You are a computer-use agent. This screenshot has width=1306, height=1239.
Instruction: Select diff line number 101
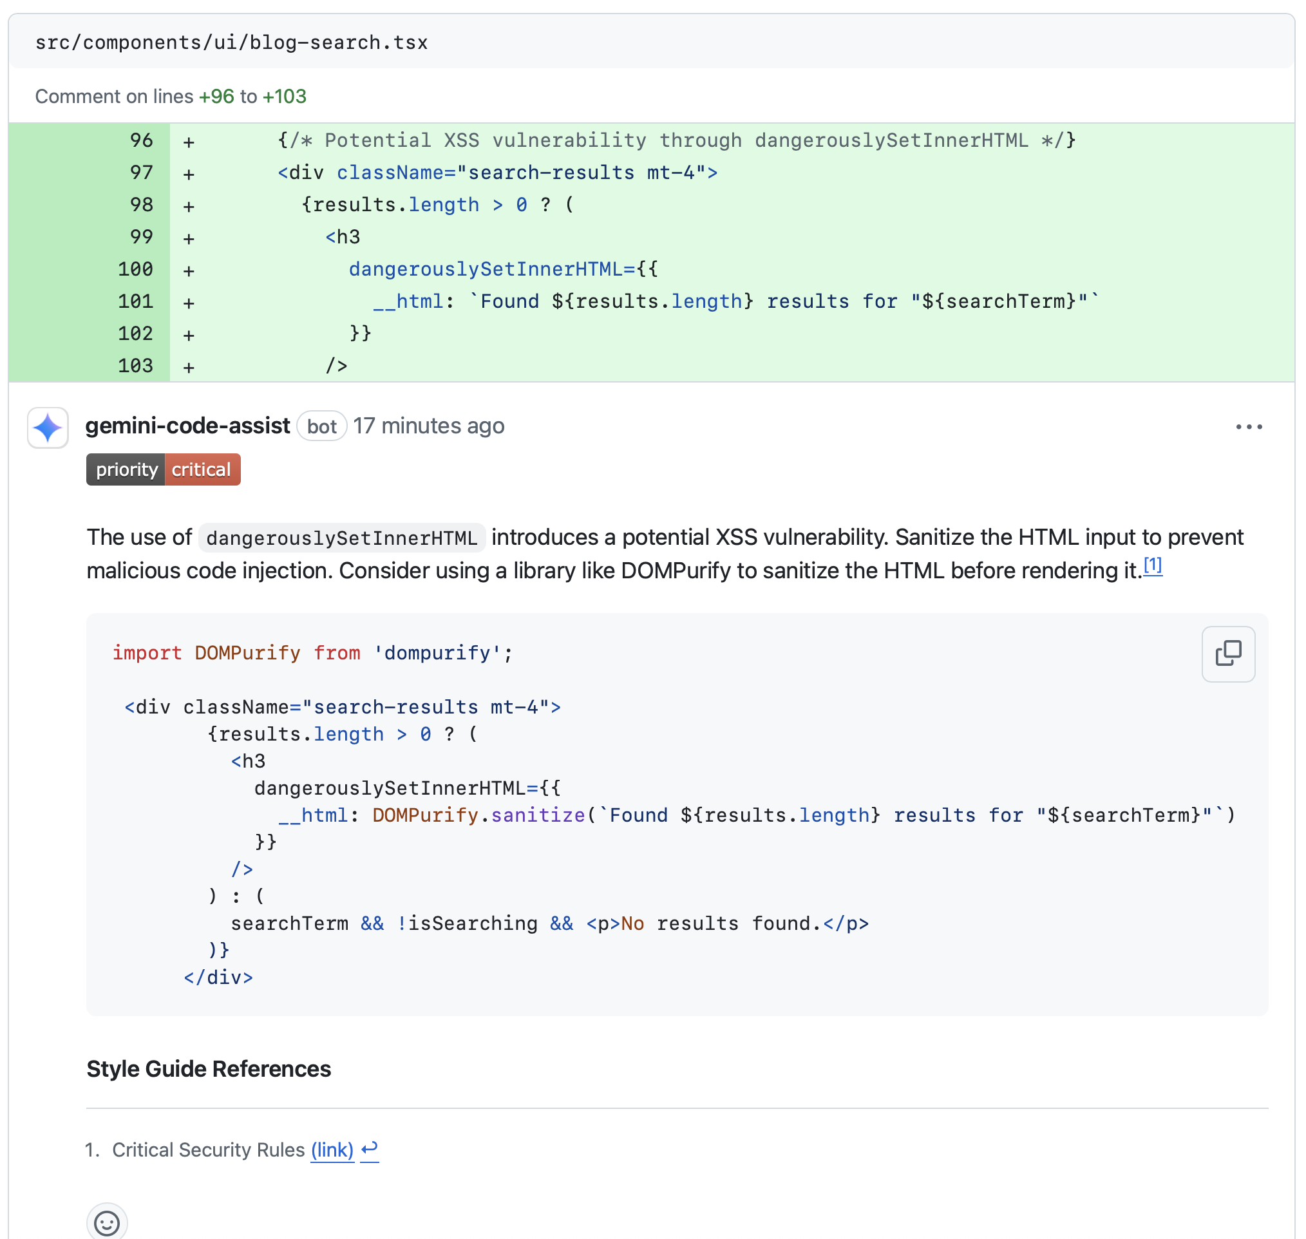[x=135, y=301]
